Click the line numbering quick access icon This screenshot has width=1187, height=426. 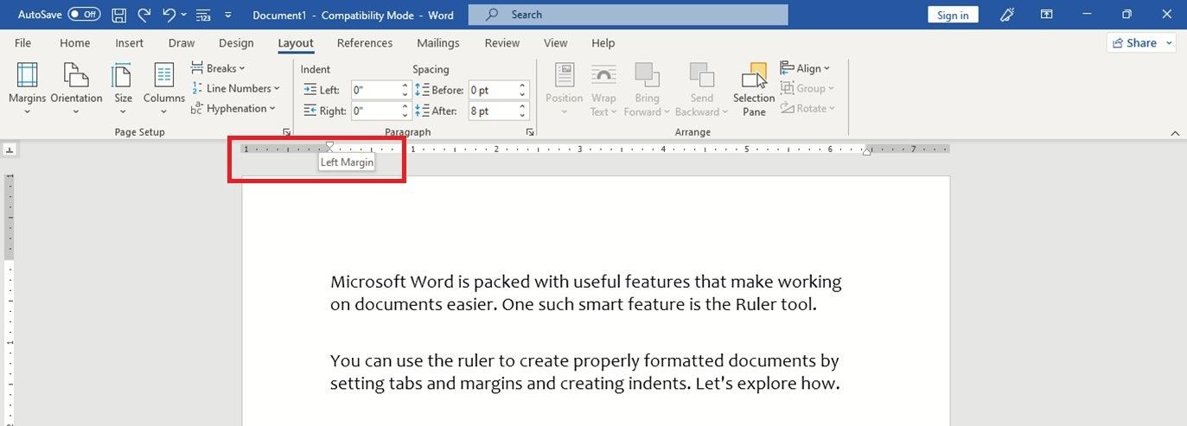point(204,15)
